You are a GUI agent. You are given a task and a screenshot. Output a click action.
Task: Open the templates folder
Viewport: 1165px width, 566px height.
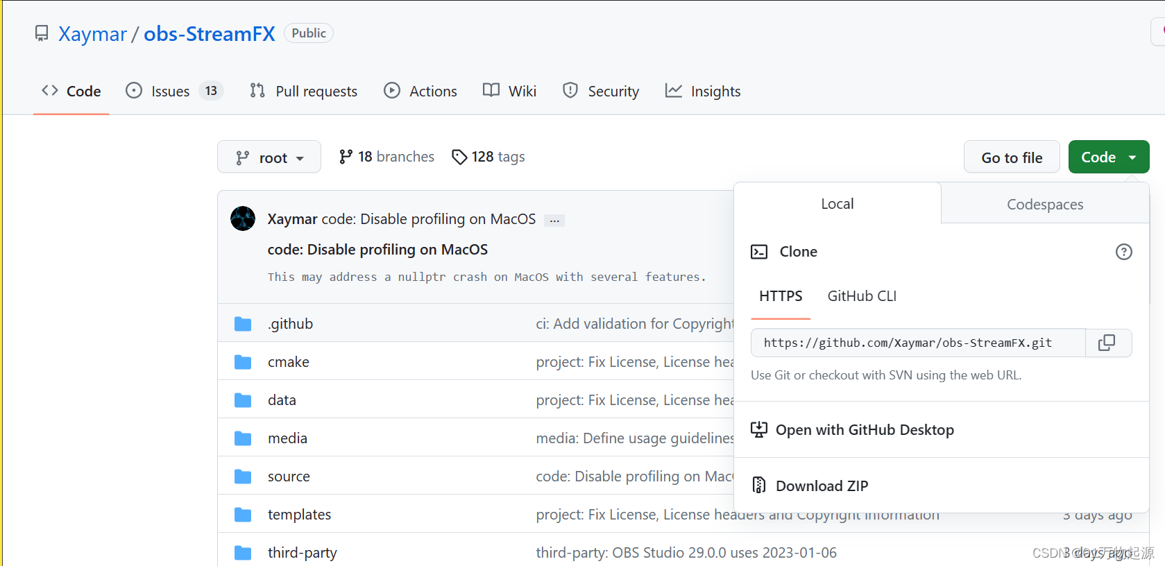299,515
